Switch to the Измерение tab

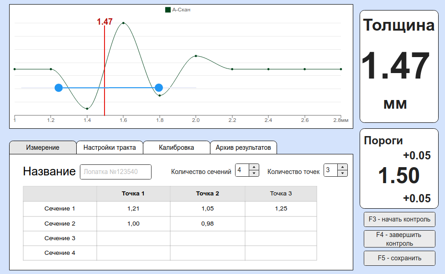(42, 148)
